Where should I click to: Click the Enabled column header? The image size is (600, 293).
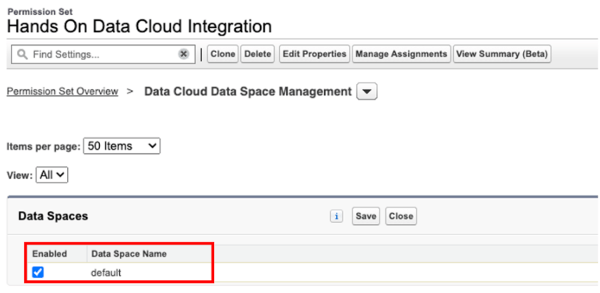(x=49, y=254)
